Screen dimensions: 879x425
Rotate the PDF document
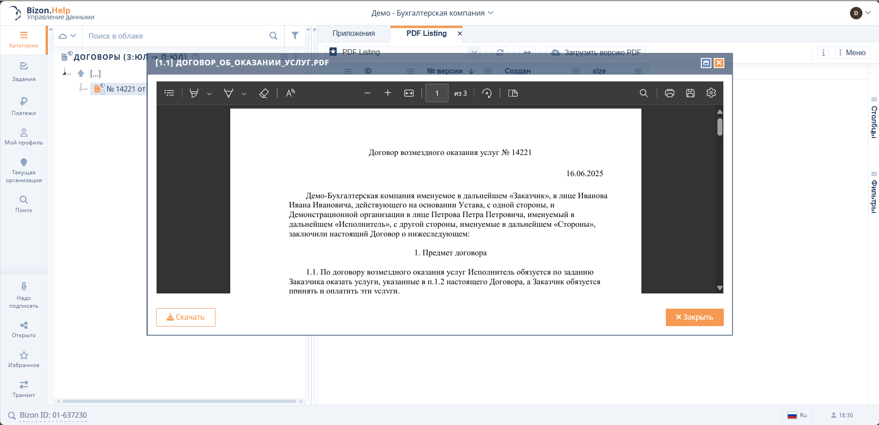[x=487, y=93]
